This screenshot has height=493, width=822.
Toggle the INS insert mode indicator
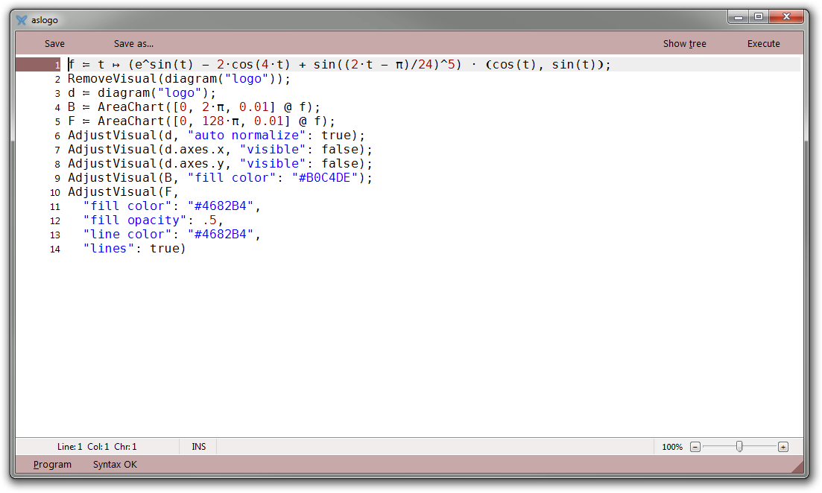199,447
